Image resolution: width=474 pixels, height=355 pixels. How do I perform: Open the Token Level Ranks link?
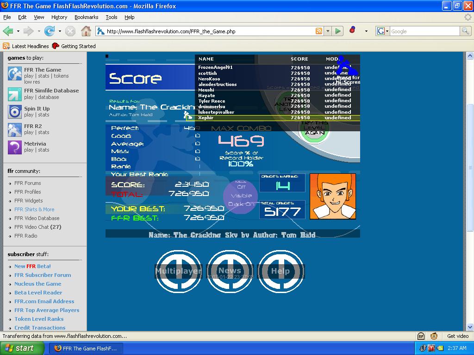point(39,319)
